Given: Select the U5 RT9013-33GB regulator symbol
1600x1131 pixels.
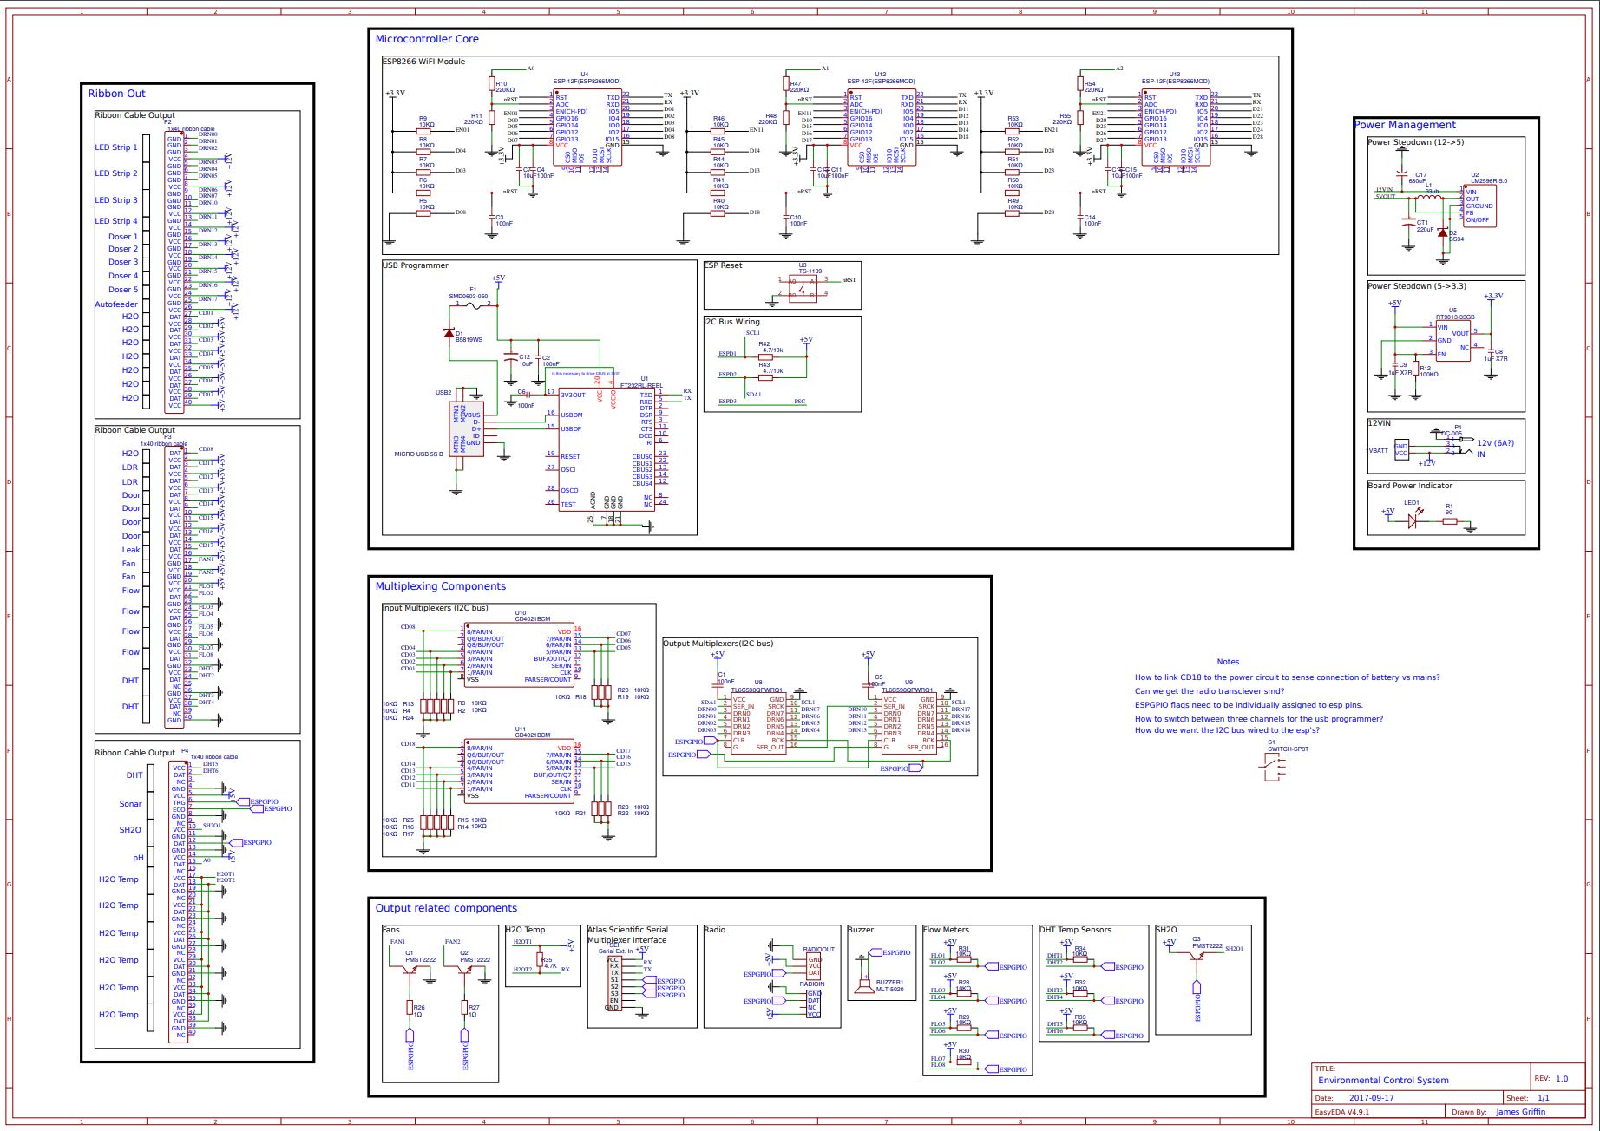Looking at the screenshot, I should pos(1452,340).
